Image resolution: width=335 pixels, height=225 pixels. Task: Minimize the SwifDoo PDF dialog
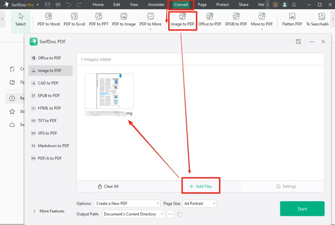[312, 41]
